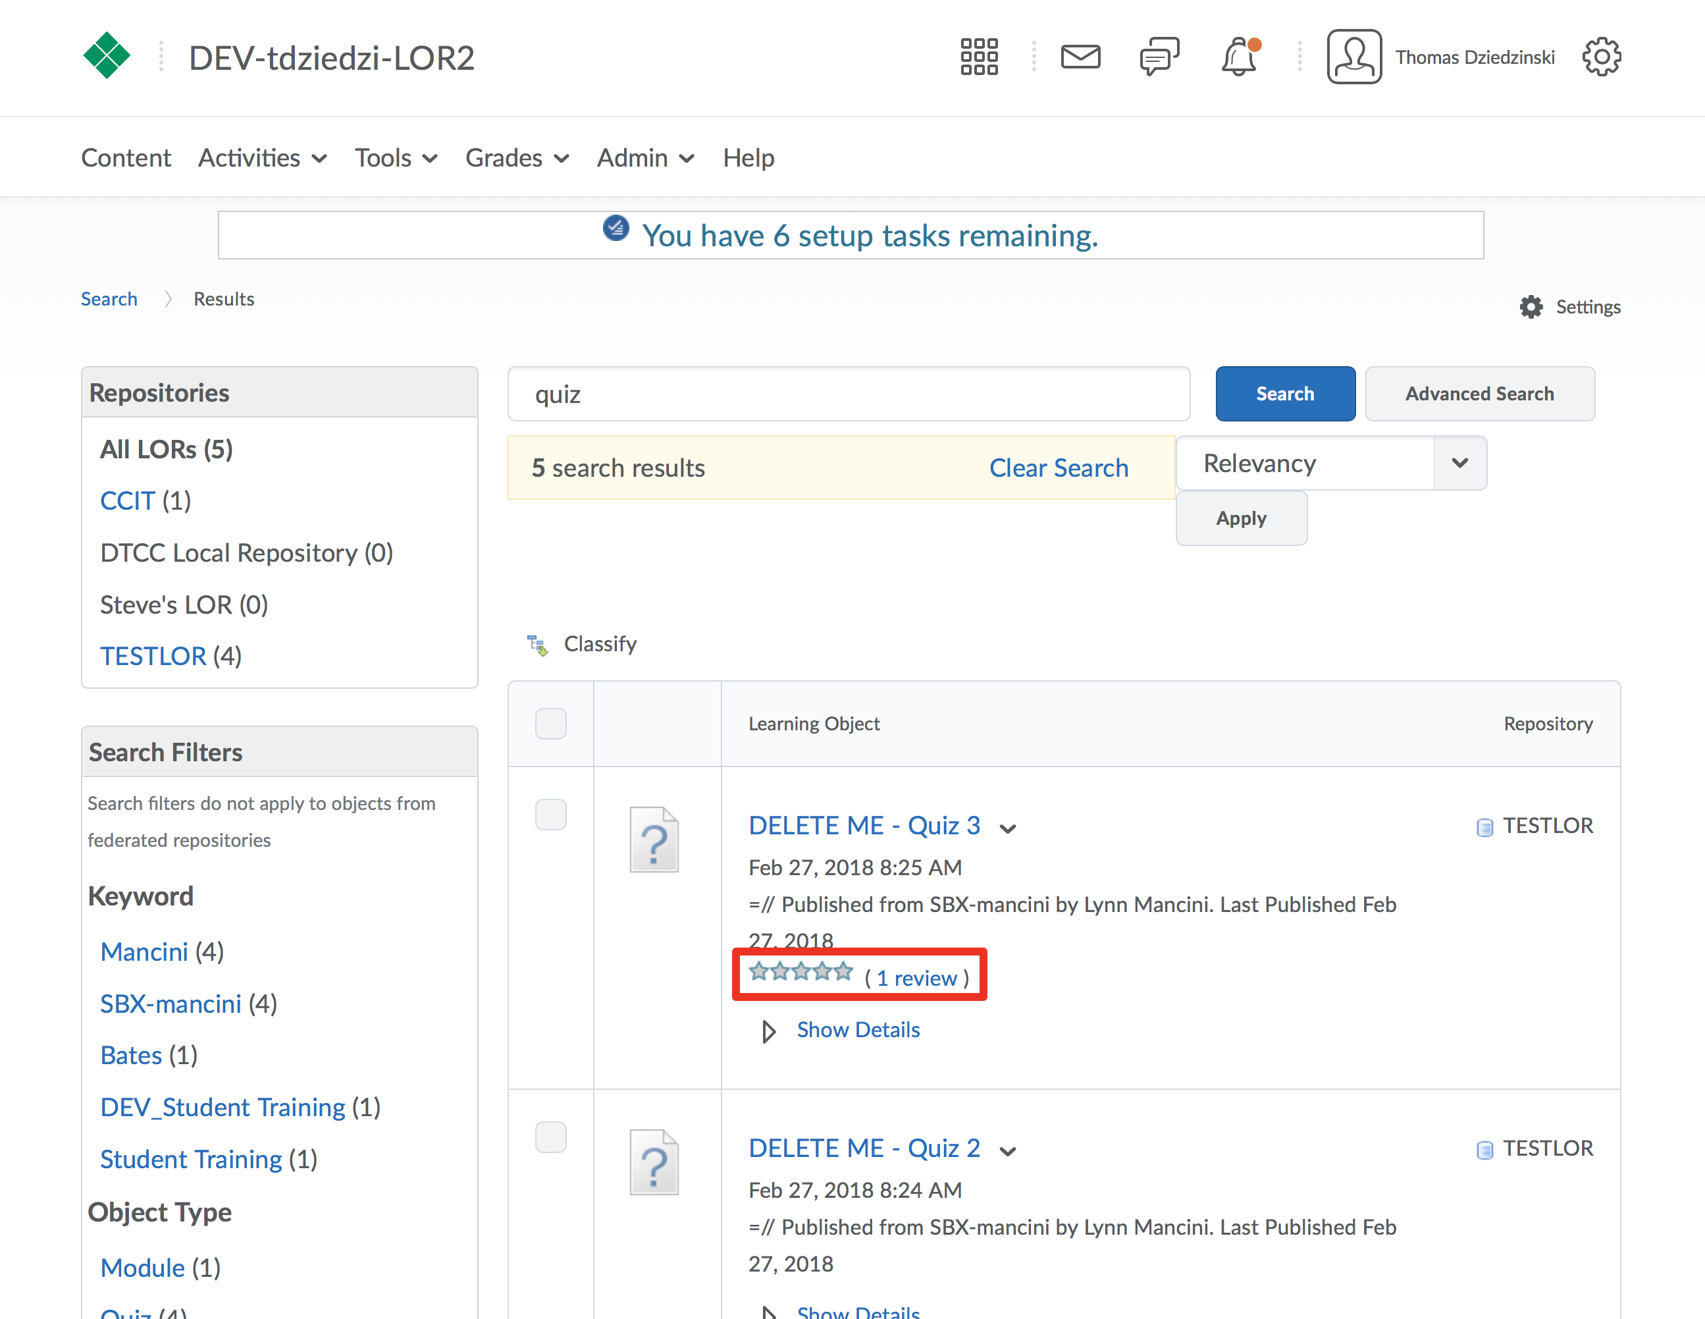Image resolution: width=1705 pixels, height=1319 pixels.
Task: Expand the Grades menu
Action: 517,159
